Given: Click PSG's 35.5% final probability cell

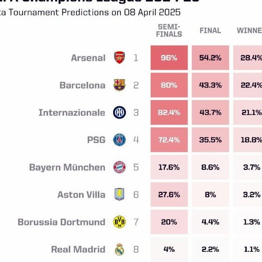Looking at the screenshot, I should tap(210, 140).
